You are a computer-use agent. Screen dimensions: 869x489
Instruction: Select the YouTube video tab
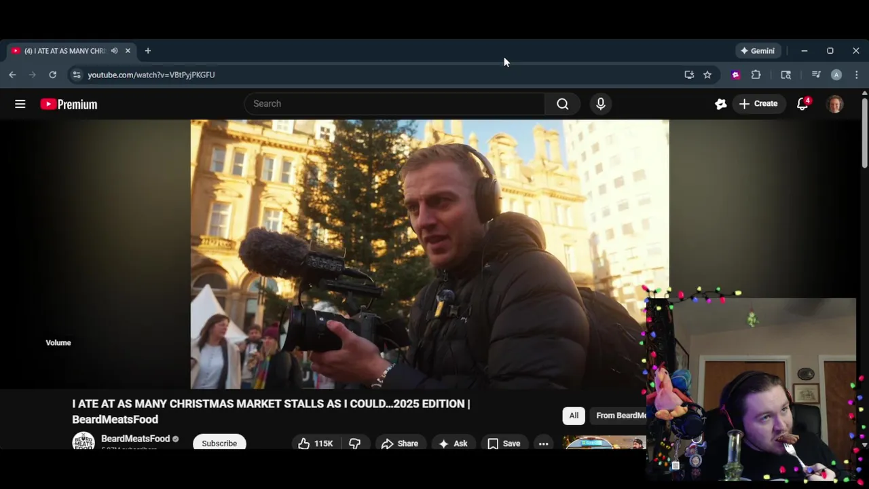coord(71,51)
